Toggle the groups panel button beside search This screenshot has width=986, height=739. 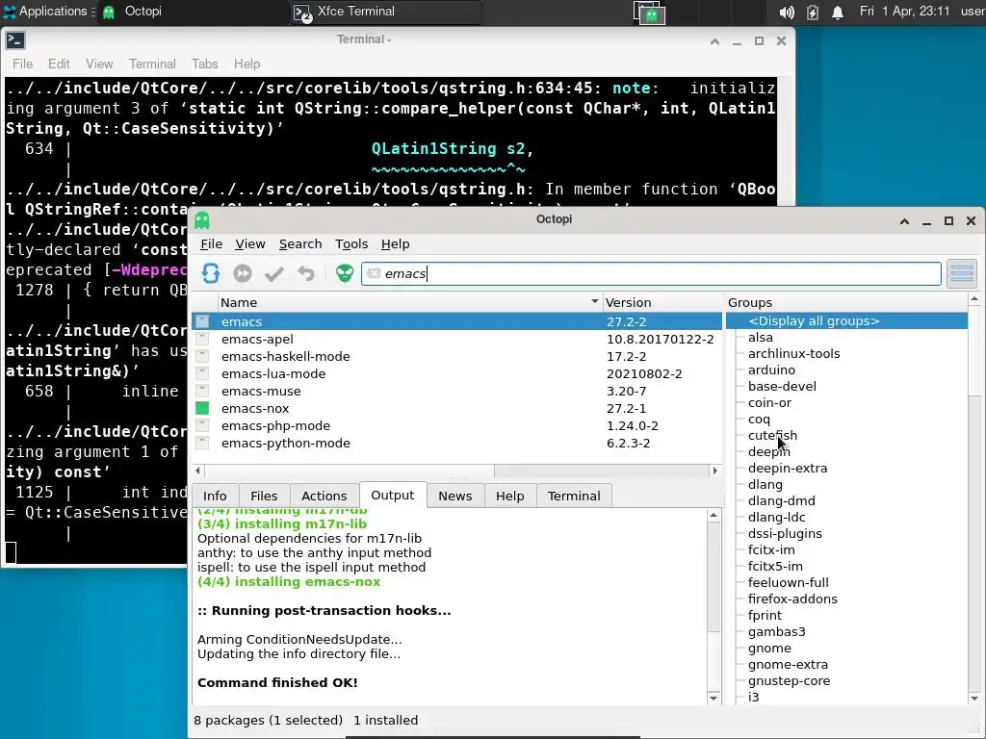click(962, 273)
